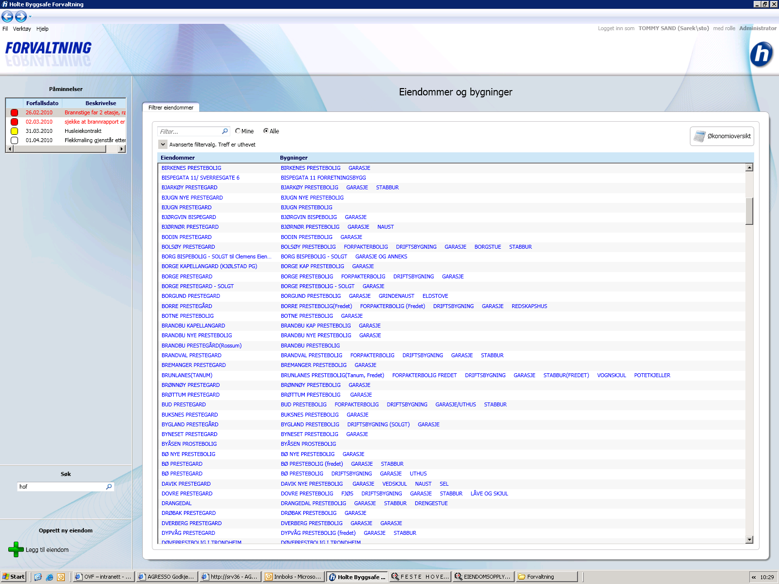The height and width of the screenshot is (584, 779).
Task: Click the search magnifier in Søk box
Action: (x=109, y=487)
